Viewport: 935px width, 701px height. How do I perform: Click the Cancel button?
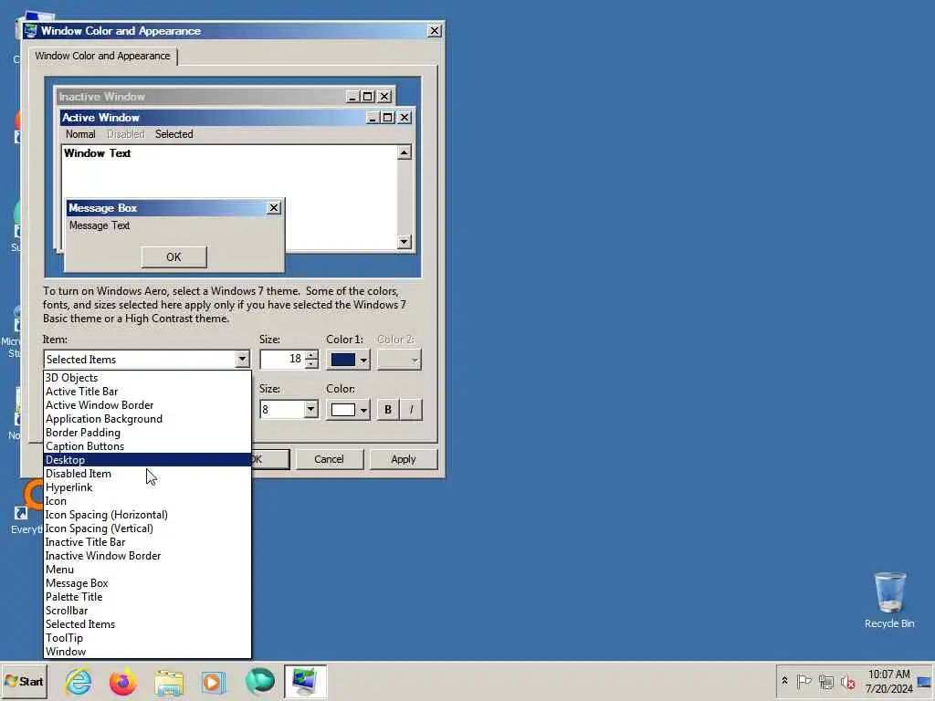(x=329, y=460)
